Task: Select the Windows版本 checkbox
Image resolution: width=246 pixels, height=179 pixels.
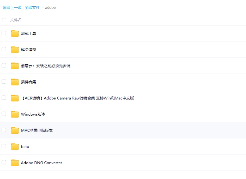Action: pos(4,114)
